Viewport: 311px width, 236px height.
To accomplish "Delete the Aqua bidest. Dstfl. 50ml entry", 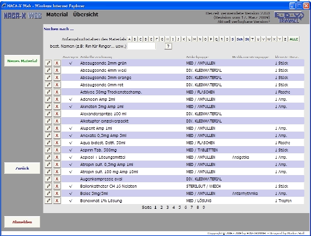I will point(57,143).
